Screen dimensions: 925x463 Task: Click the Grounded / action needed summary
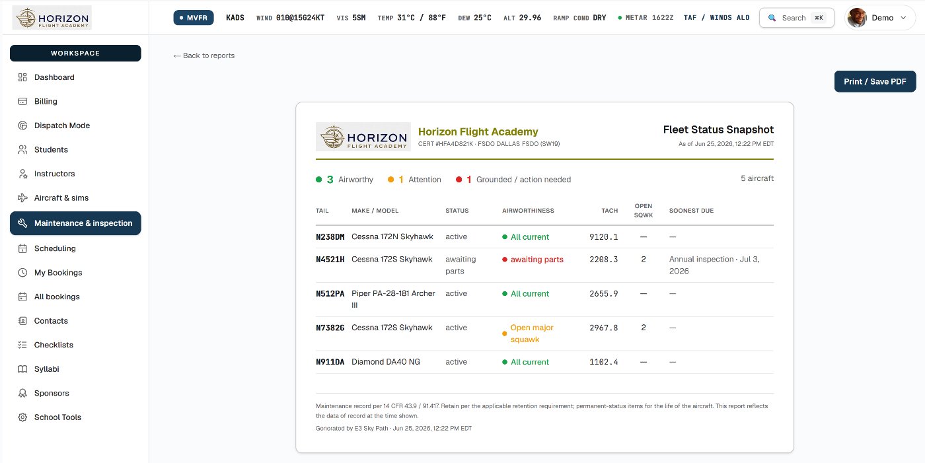(x=513, y=180)
